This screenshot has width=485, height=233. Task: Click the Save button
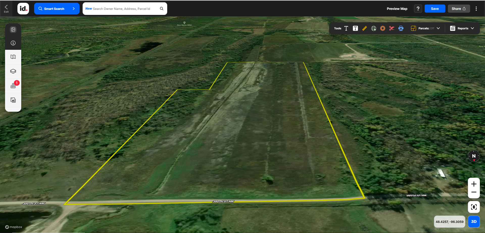coord(435,9)
